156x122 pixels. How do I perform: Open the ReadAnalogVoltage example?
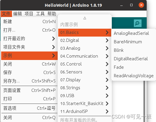click(134, 76)
